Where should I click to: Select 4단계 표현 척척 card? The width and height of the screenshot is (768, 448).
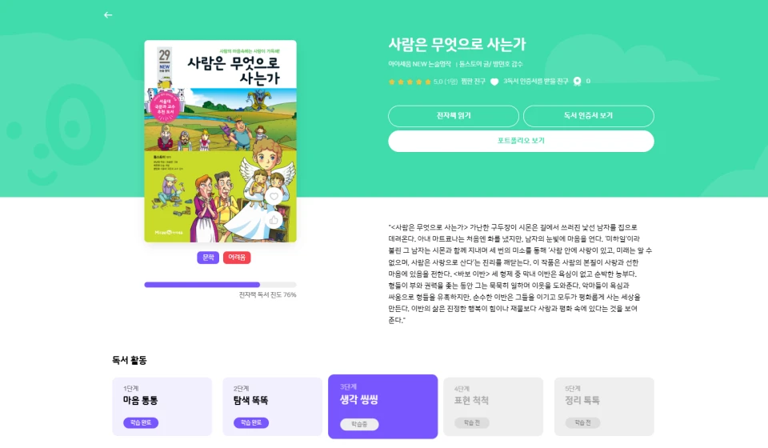pyautogui.click(x=494, y=406)
